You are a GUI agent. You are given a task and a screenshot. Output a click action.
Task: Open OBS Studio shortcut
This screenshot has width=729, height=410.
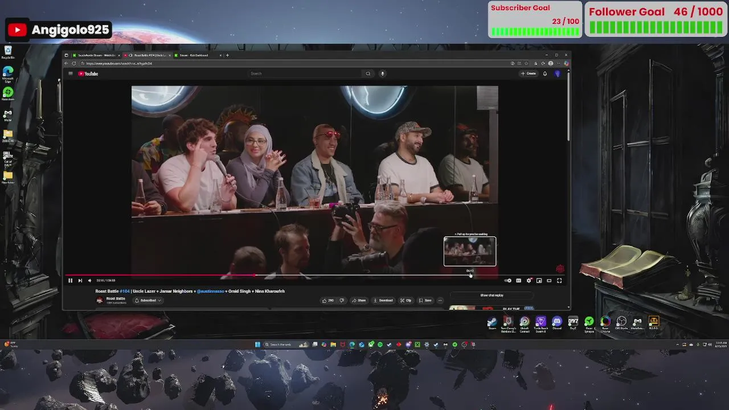[x=621, y=323]
